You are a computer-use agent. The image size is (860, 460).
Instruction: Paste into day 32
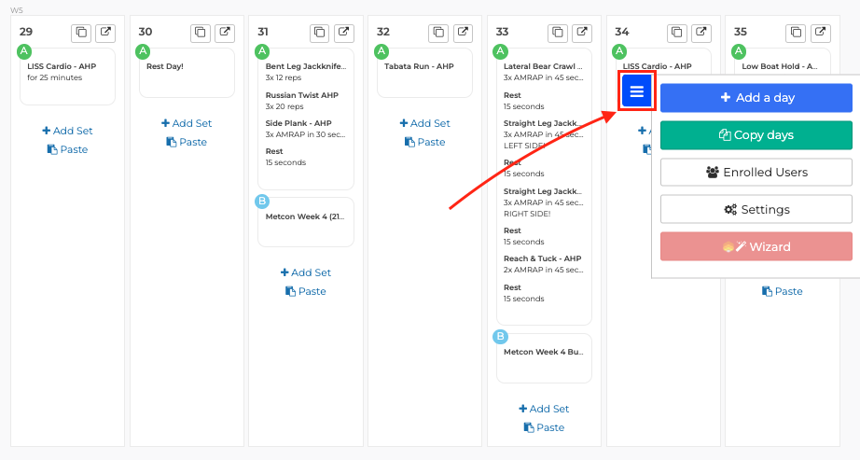click(424, 142)
